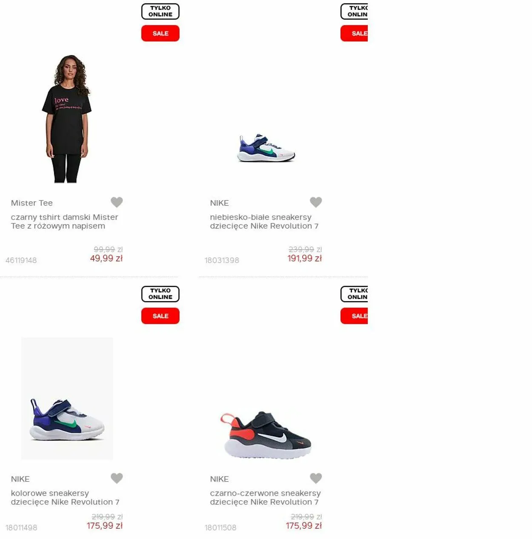Click heart icon for kolorowe sneakersy
The height and width of the screenshot is (539, 532).
point(117,478)
